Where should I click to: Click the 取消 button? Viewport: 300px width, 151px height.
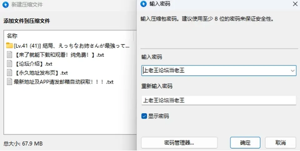[x=281, y=143]
